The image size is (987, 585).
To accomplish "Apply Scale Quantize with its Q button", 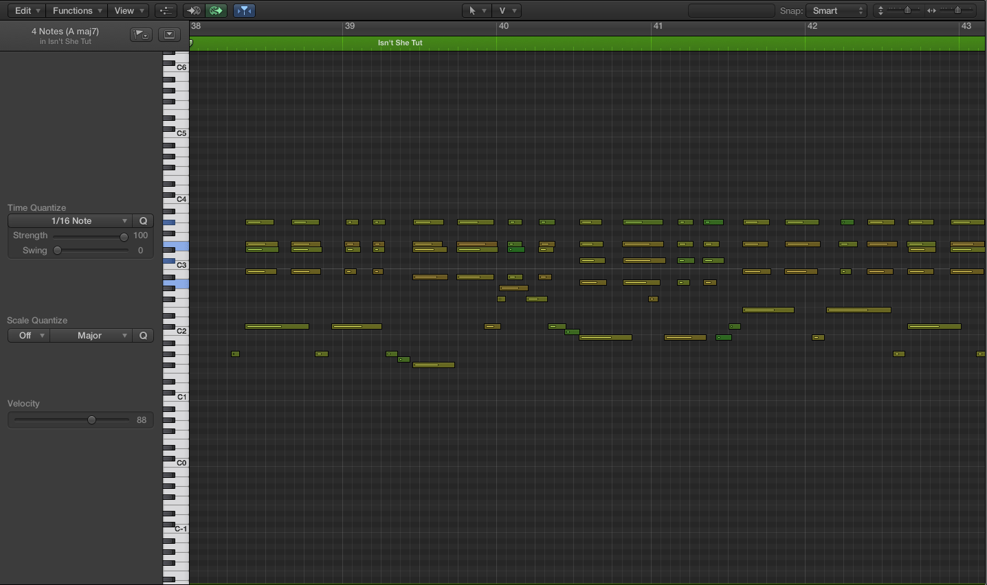I will coord(143,335).
